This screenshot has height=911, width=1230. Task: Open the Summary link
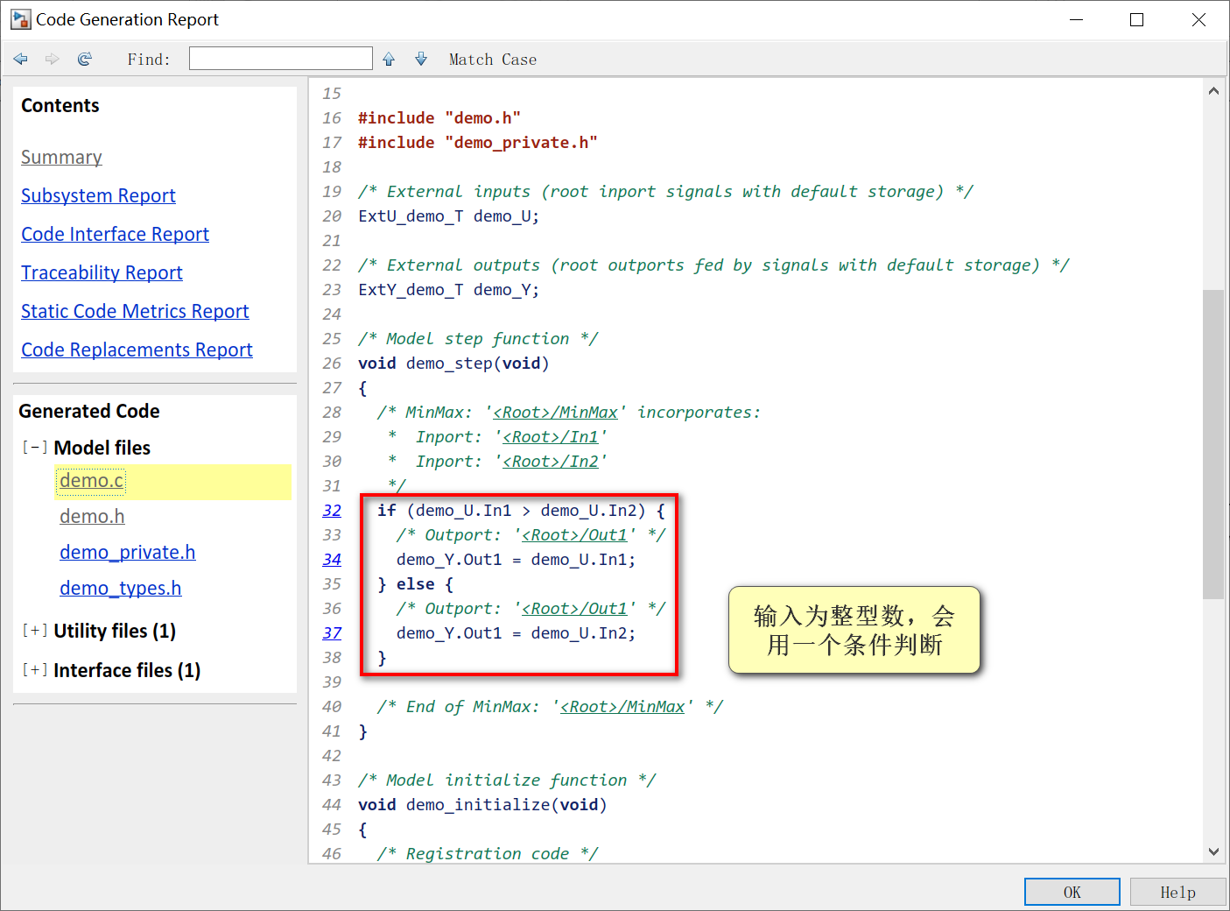click(61, 157)
